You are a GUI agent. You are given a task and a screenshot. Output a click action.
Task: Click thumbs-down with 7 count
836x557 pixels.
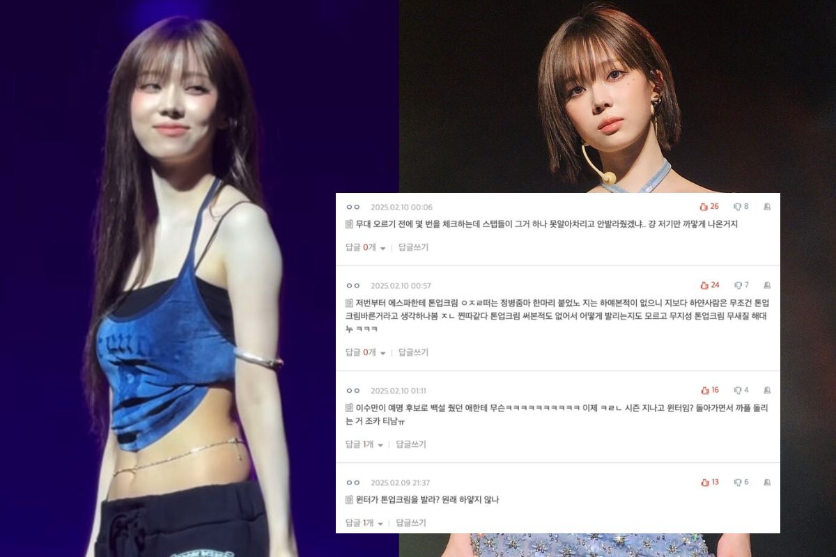[x=737, y=285]
